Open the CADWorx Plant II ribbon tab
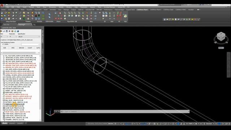Viewport: 231px width, 130px height. [x=156, y=10]
